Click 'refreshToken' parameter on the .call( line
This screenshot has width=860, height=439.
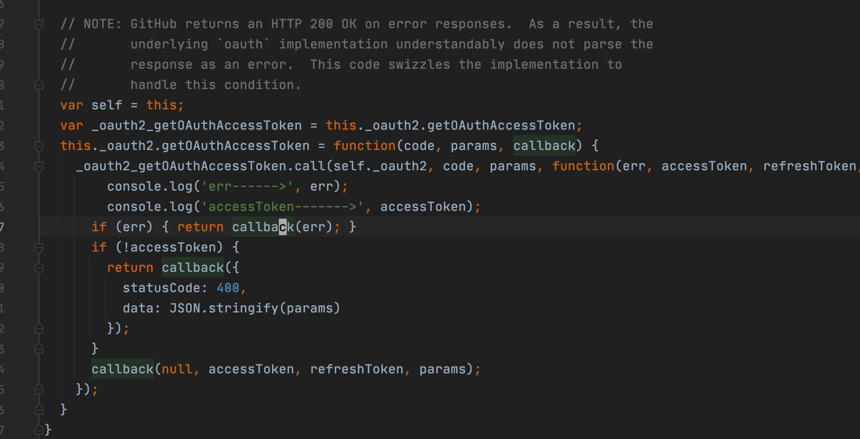(x=810, y=166)
